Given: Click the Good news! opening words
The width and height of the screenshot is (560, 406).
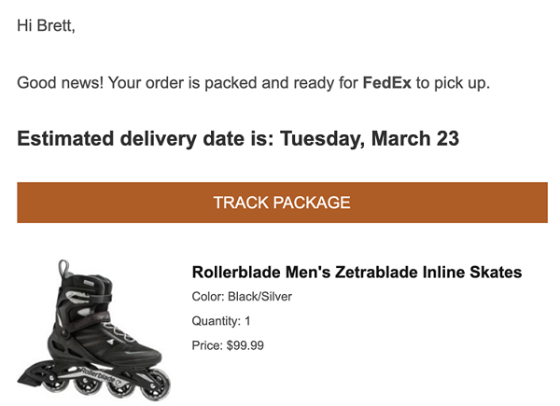Looking at the screenshot, I should [x=60, y=82].
